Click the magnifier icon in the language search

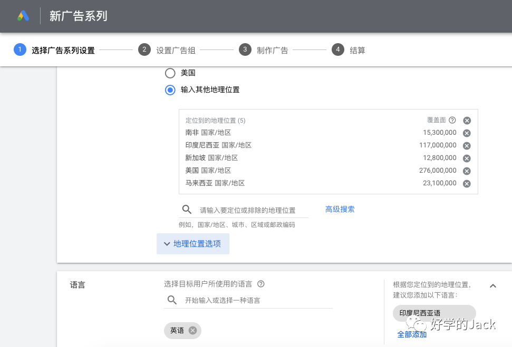point(172,300)
